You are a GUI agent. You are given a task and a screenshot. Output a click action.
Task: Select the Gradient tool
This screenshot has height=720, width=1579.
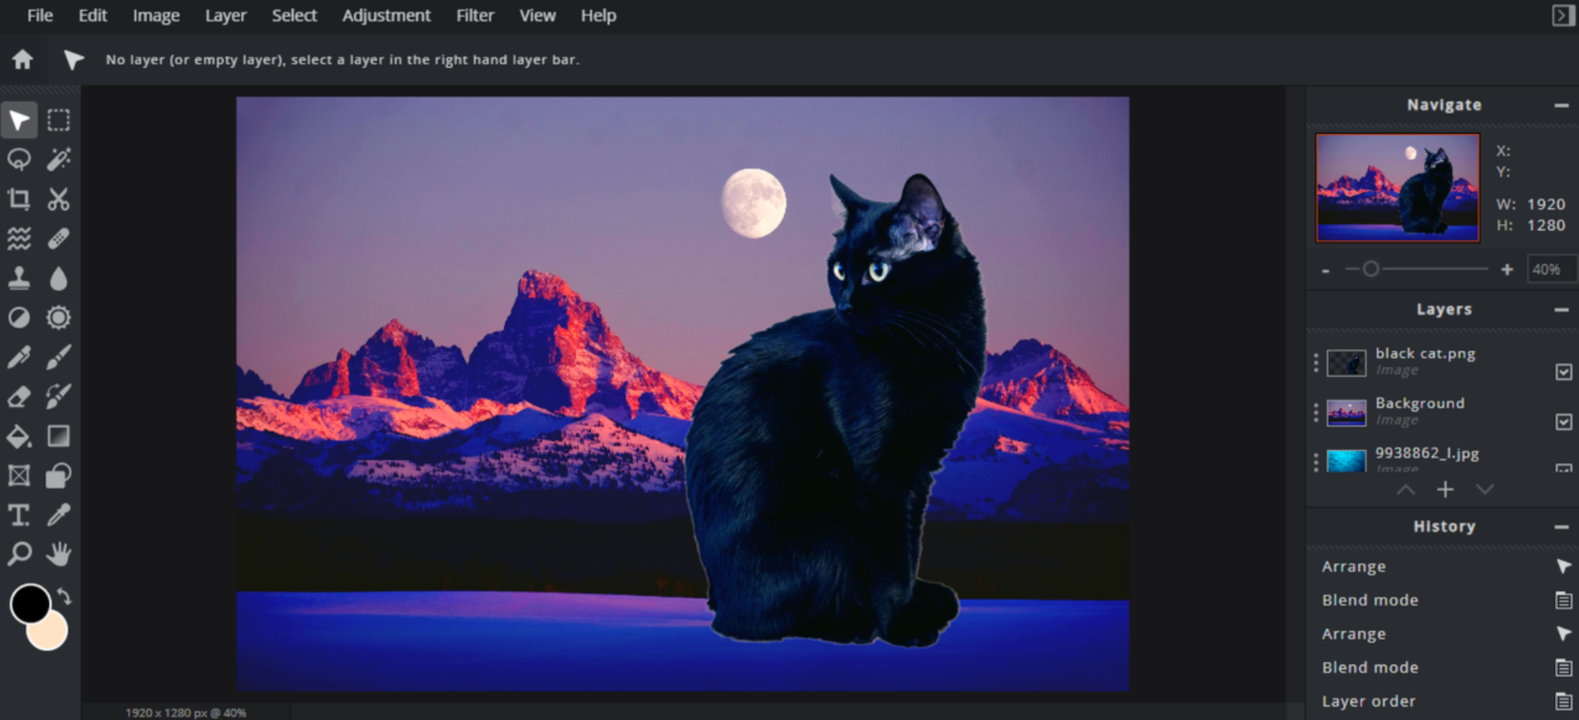tap(58, 436)
